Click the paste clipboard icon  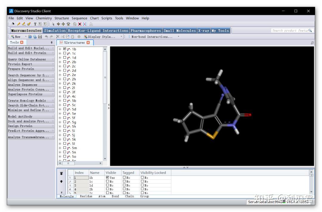72,37
